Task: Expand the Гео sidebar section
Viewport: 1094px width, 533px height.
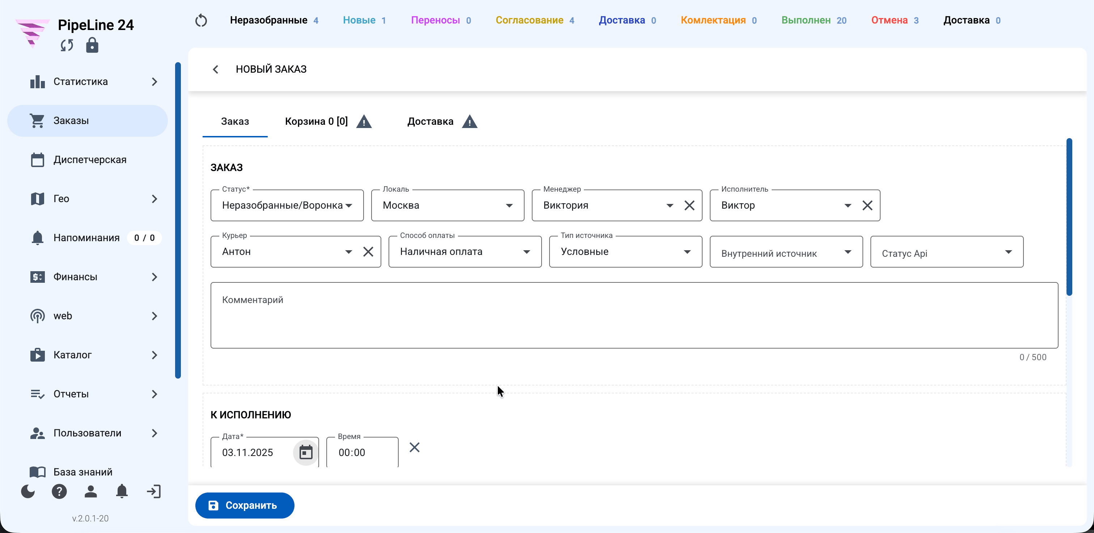Action: click(x=88, y=199)
